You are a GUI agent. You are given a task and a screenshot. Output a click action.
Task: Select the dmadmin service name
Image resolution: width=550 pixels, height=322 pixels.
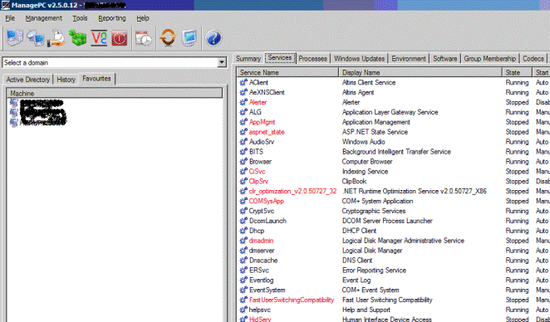(x=261, y=241)
